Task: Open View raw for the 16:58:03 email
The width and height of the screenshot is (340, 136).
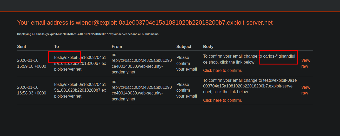Action: [x=305, y=90]
